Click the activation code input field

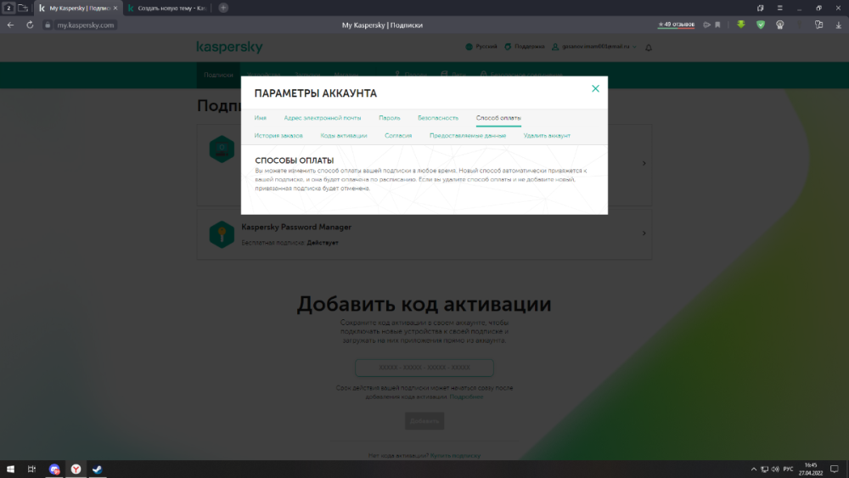pos(424,368)
